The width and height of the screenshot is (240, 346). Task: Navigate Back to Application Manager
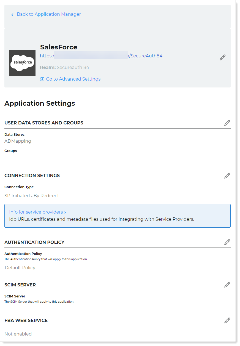[x=49, y=14]
